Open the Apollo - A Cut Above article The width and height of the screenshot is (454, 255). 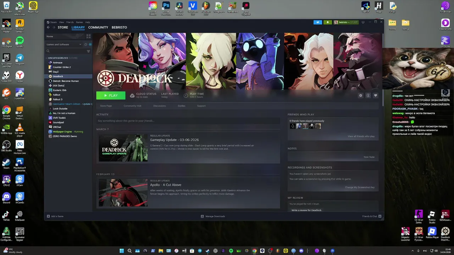click(166, 185)
